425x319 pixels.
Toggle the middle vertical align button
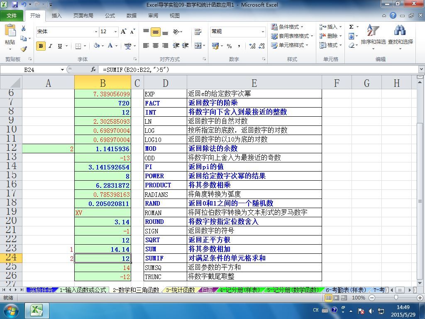[x=156, y=32]
